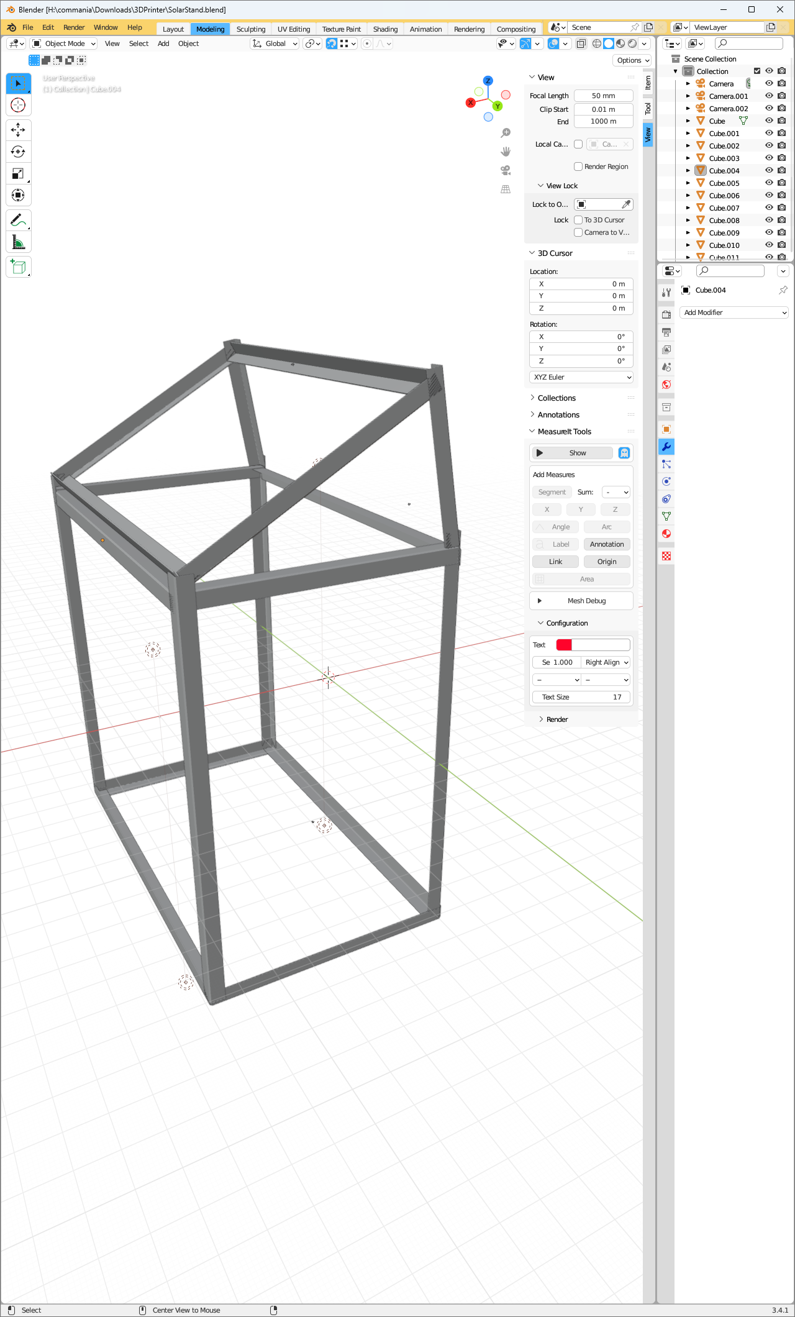Click the Focal Length value field

point(604,96)
